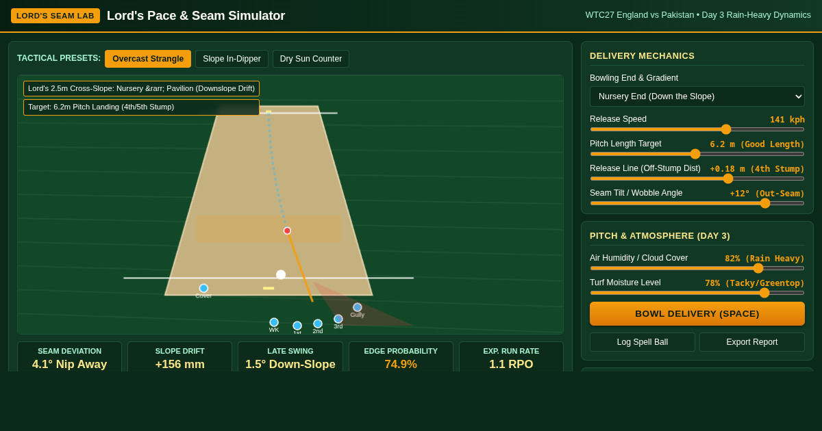
Task: Switch to Slope In-Dipper preset
Action: click(x=232, y=59)
